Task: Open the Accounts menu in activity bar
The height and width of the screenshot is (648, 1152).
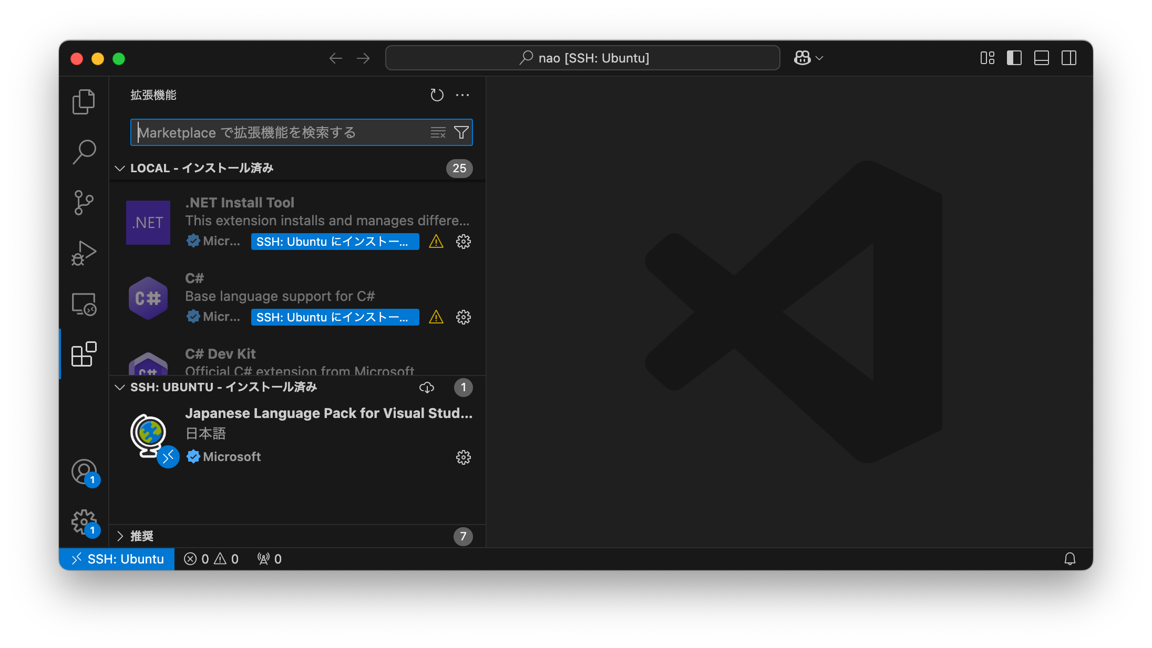Action: click(x=85, y=472)
